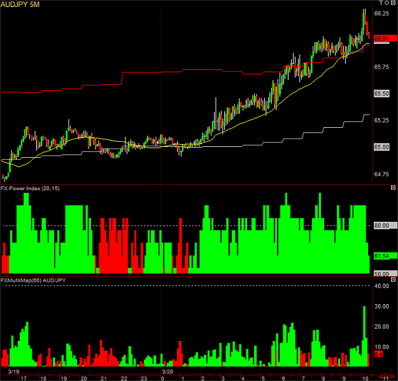The image size is (398, 381).
Task: Close the FX Power Index panel
Action: (x=393, y=188)
